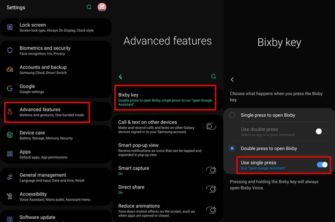
Task: Tap the Advanced features flask icon
Action: [10, 112]
